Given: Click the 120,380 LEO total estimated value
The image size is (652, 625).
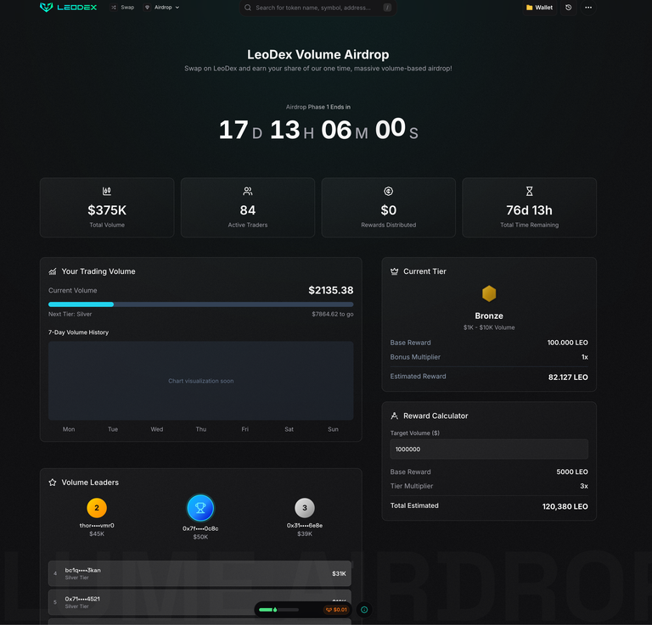Looking at the screenshot, I should coord(565,506).
